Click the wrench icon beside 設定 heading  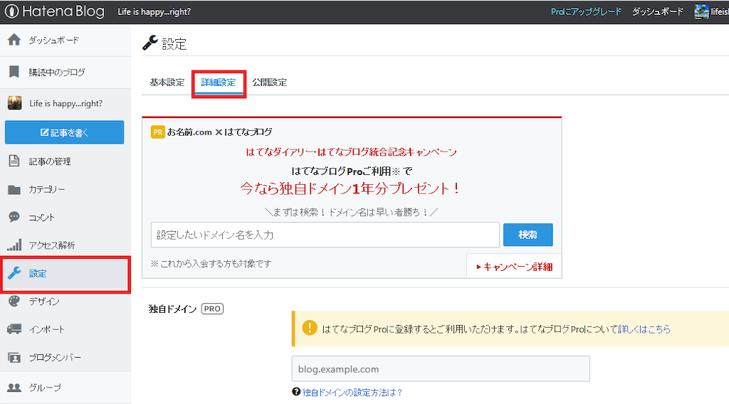(x=150, y=43)
